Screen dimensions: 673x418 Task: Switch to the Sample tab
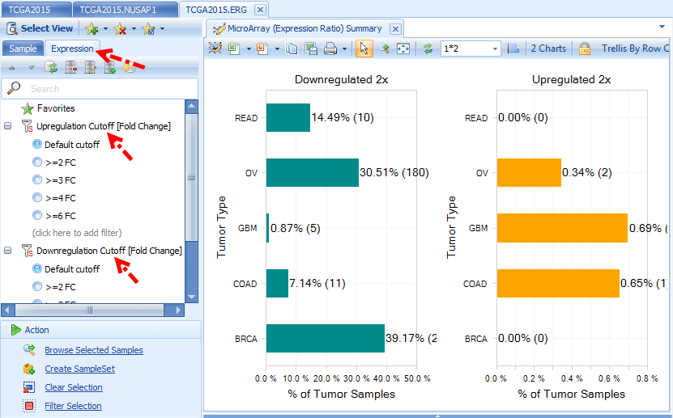23,49
